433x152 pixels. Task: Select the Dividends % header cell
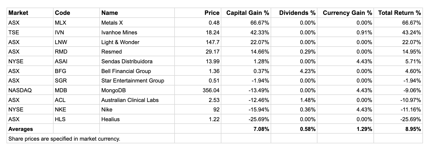click(297, 13)
